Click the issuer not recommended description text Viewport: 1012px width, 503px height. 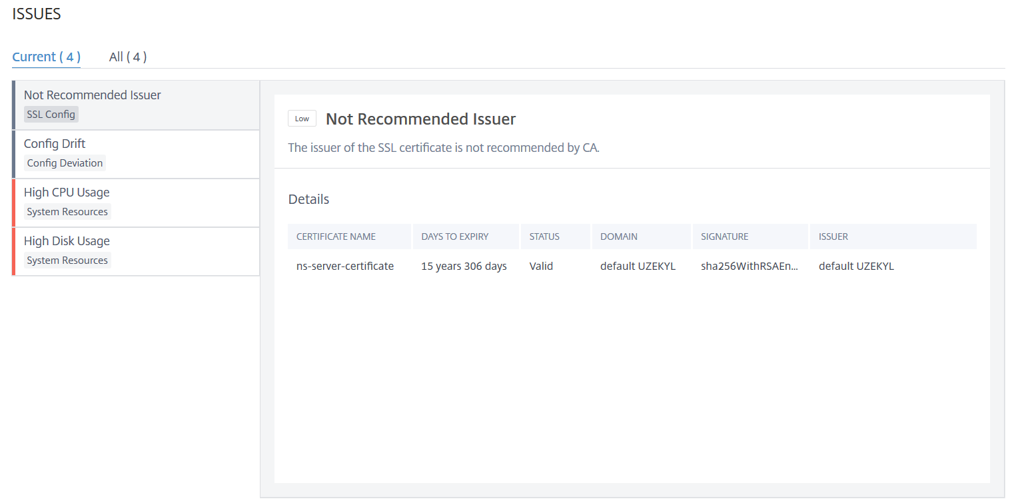(444, 148)
